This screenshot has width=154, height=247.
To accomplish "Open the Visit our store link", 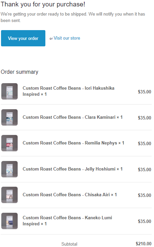I will point(67,38).
